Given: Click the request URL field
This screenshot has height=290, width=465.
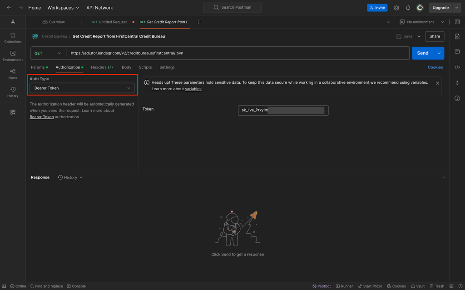Looking at the screenshot, I should click(238, 53).
